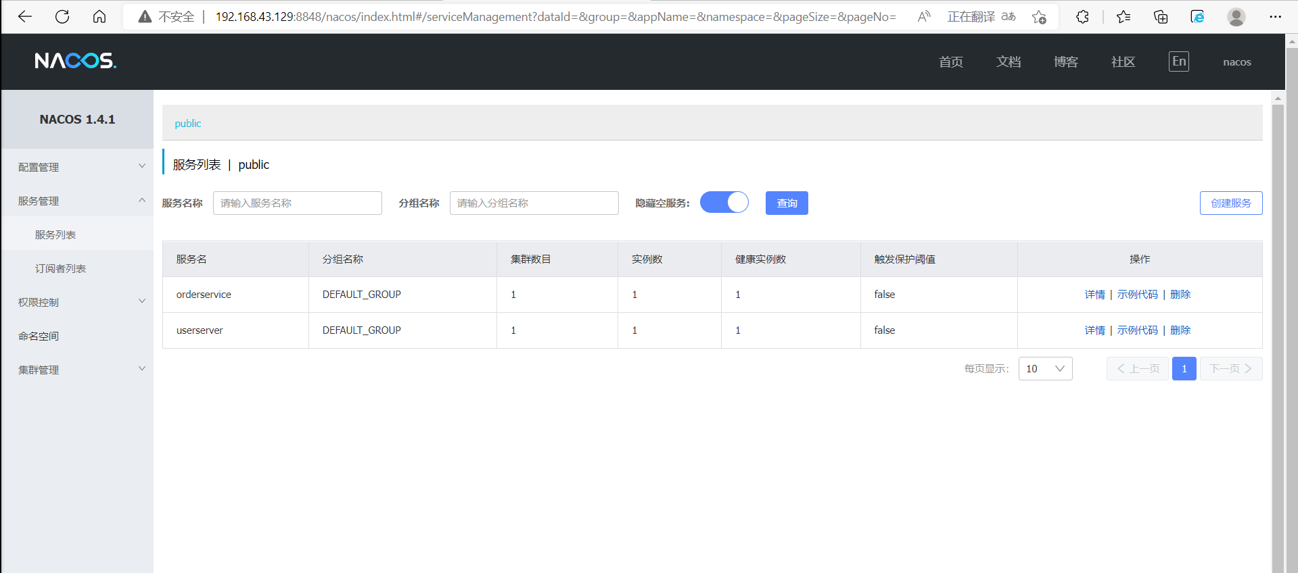Select page 1 in pagination
1298x573 pixels.
point(1184,368)
